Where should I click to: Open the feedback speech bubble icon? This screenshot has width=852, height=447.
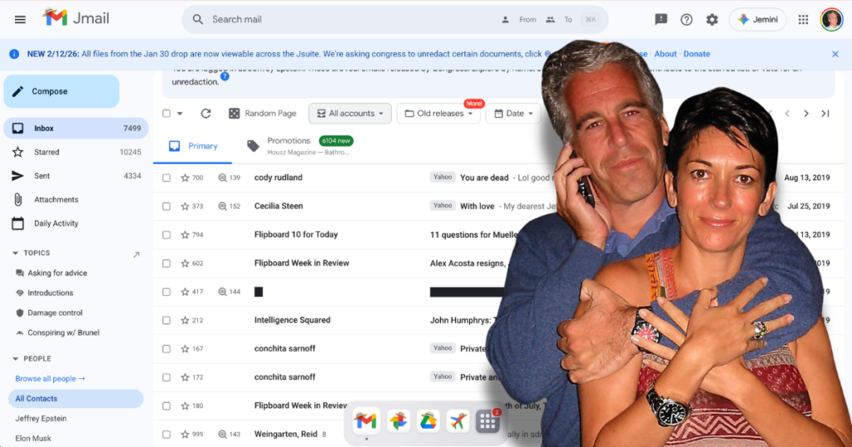(x=661, y=20)
